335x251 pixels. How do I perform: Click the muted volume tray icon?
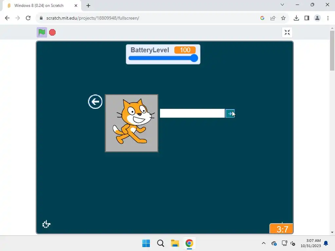(293, 243)
